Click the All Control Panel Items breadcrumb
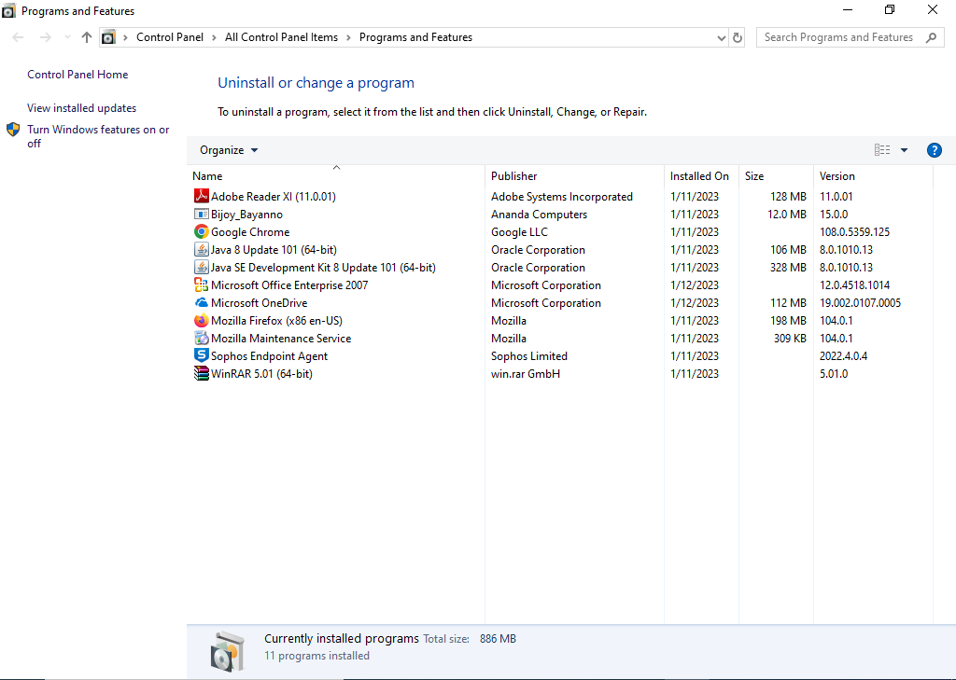The image size is (956, 680). click(x=281, y=37)
